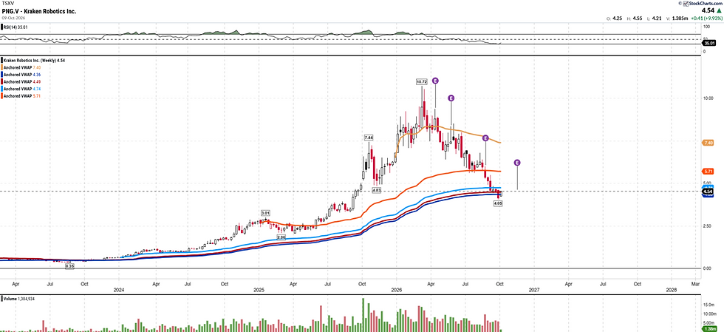Click the black 4.54 last-price axis tag
Viewport: 724px width, 332px height.
(x=708, y=192)
